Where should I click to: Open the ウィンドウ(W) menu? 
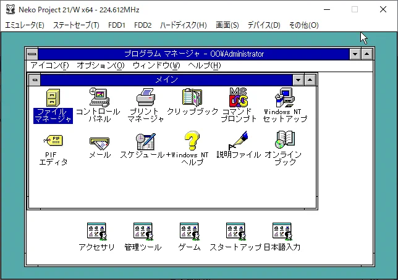(156, 65)
